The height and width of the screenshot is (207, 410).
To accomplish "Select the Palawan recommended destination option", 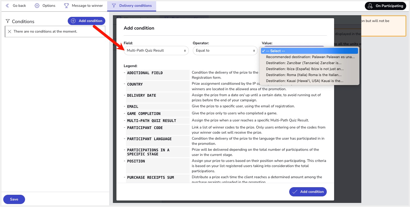I will (x=310, y=57).
